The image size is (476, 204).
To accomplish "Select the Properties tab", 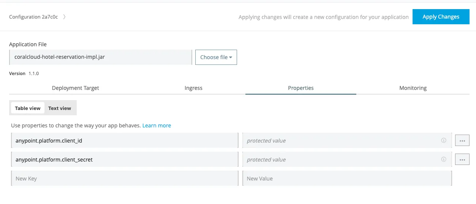I will point(300,88).
